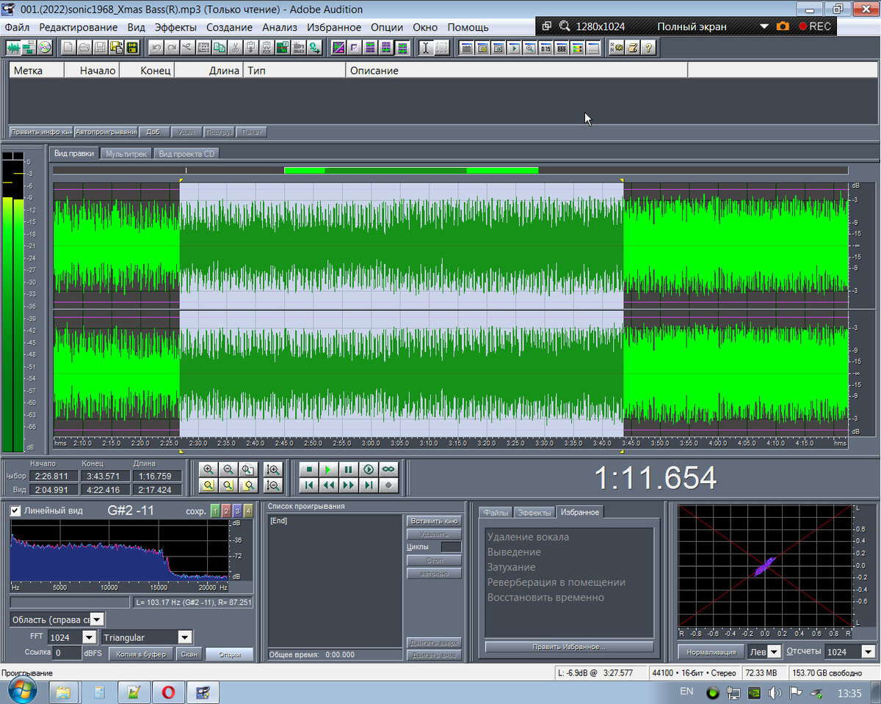Click play from cursor to end button
Screen dimensions: 881x704
coord(369,469)
